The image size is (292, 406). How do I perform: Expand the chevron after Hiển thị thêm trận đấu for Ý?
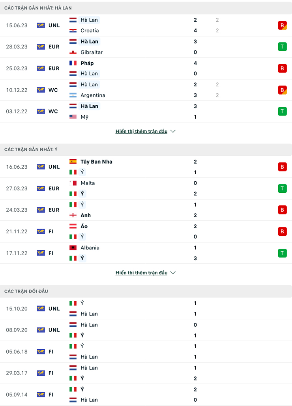[x=172, y=273]
